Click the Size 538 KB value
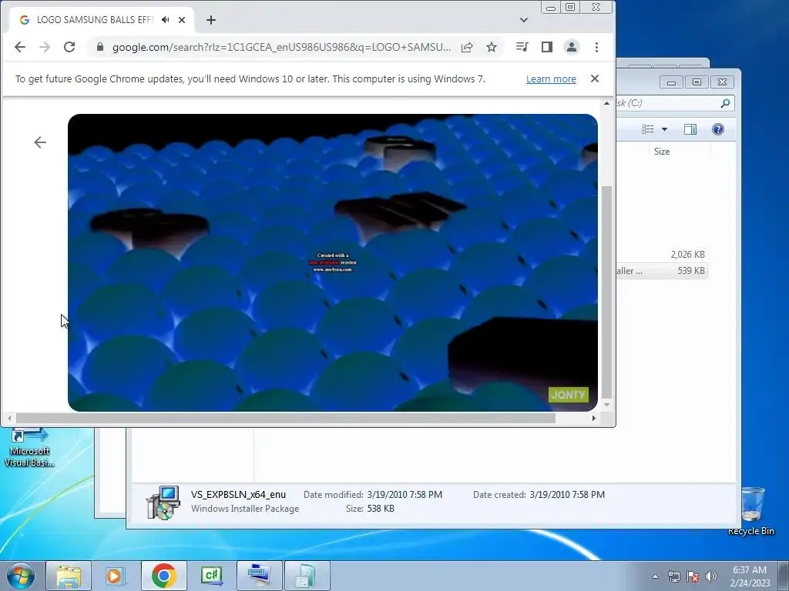The image size is (789, 591). [381, 509]
